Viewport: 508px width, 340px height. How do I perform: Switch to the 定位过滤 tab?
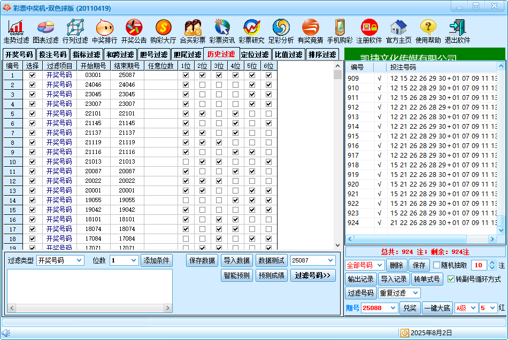[255, 55]
